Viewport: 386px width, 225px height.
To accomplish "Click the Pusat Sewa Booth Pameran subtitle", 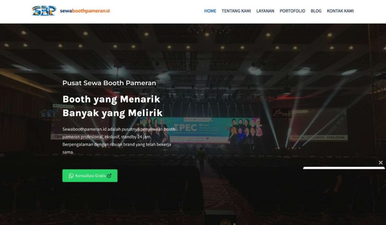I will (109, 83).
